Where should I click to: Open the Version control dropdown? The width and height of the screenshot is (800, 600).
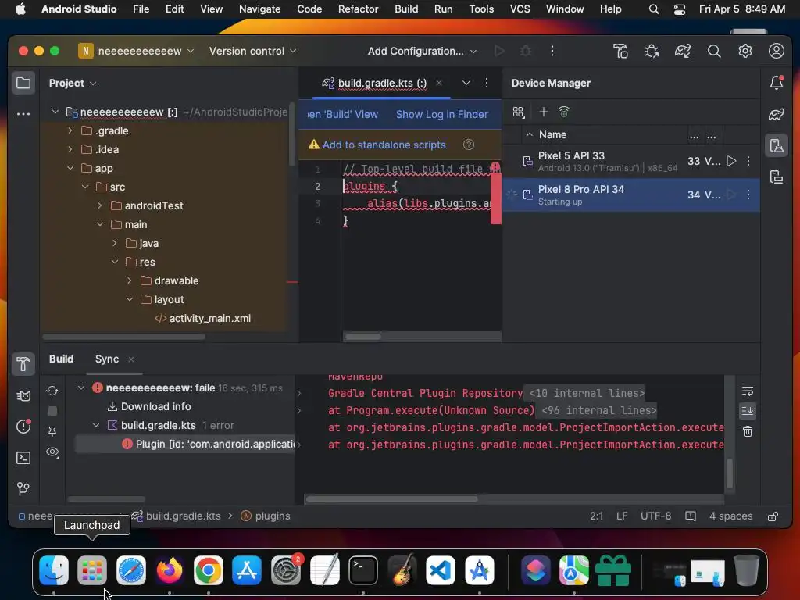click(x=252, y=51)
